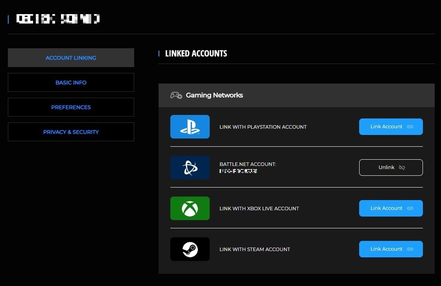Go to Basic Info in sidebar
The width and height of the screenshot is (441, 286).
click(x=71, y=82)
